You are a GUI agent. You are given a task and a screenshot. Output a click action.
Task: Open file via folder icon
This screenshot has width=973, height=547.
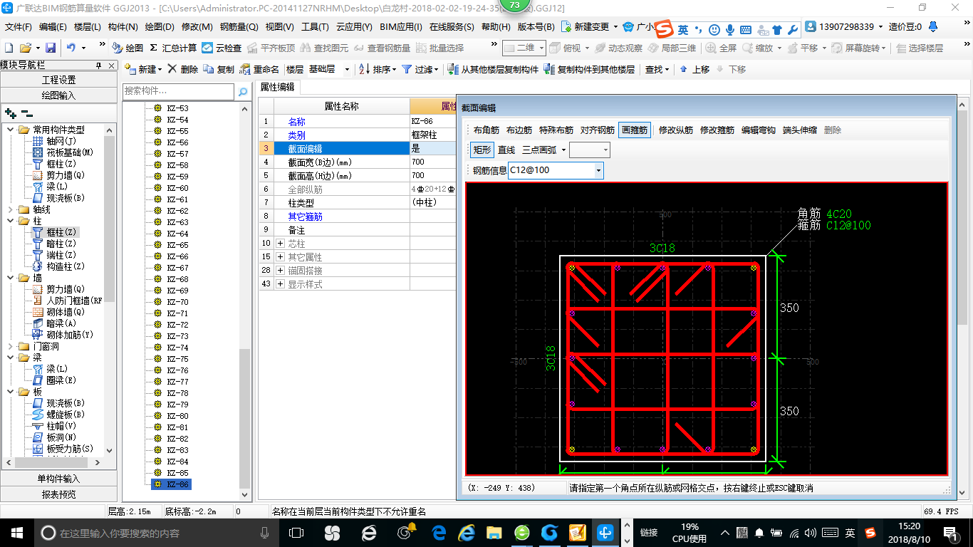tap(26, 48)
